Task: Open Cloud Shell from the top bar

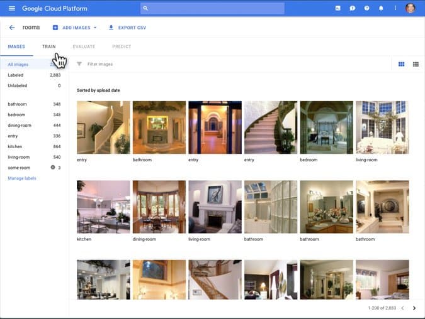Action: (x=337, y=8)
